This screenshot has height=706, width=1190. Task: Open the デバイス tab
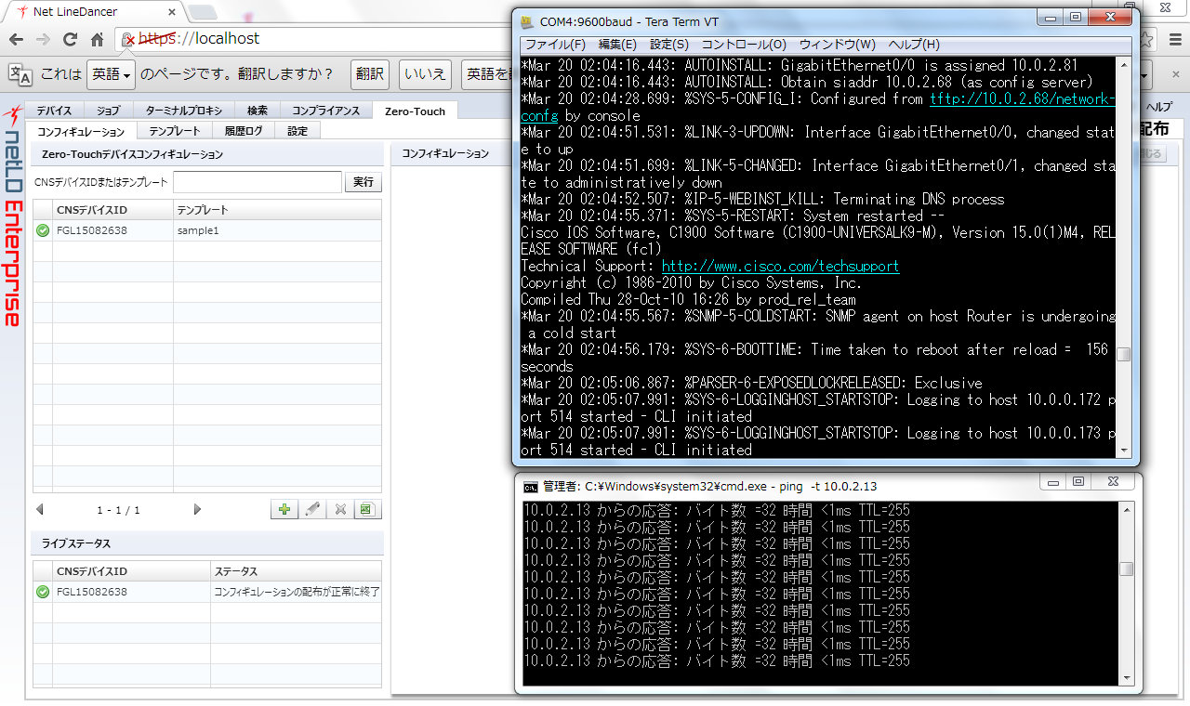coord(53,110)
